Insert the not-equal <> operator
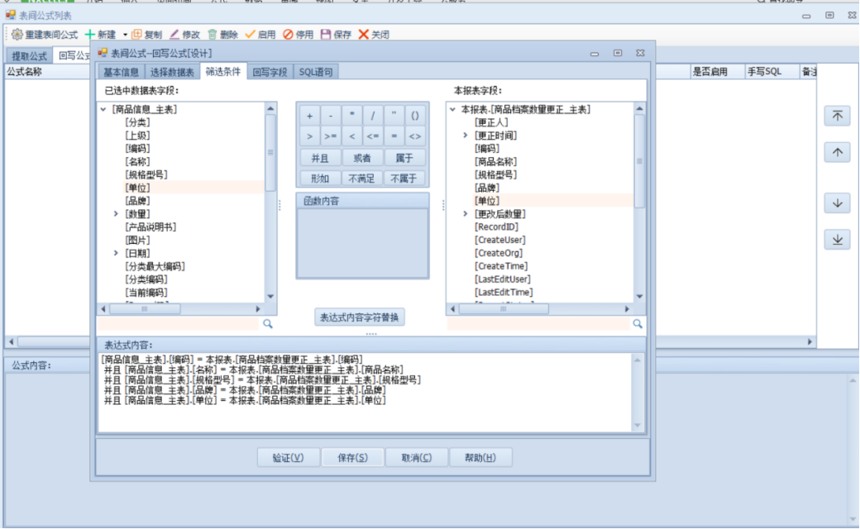 click(x=415, y=136)
